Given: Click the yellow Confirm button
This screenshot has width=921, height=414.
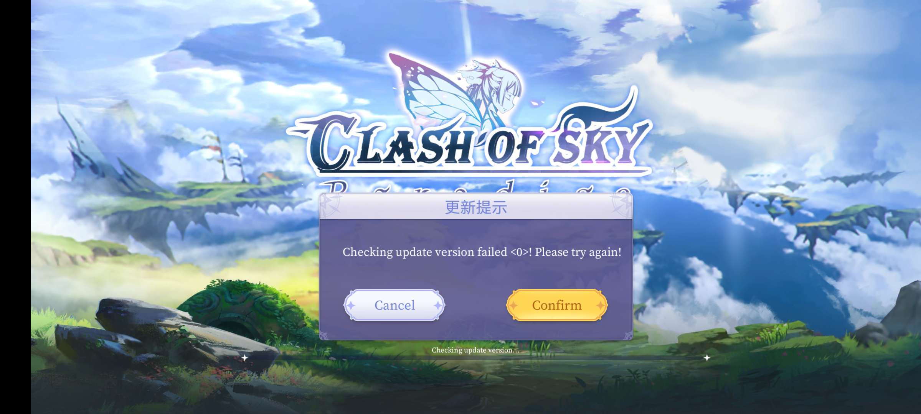Looking at the screenshot, I should click(x=557, y=305).
